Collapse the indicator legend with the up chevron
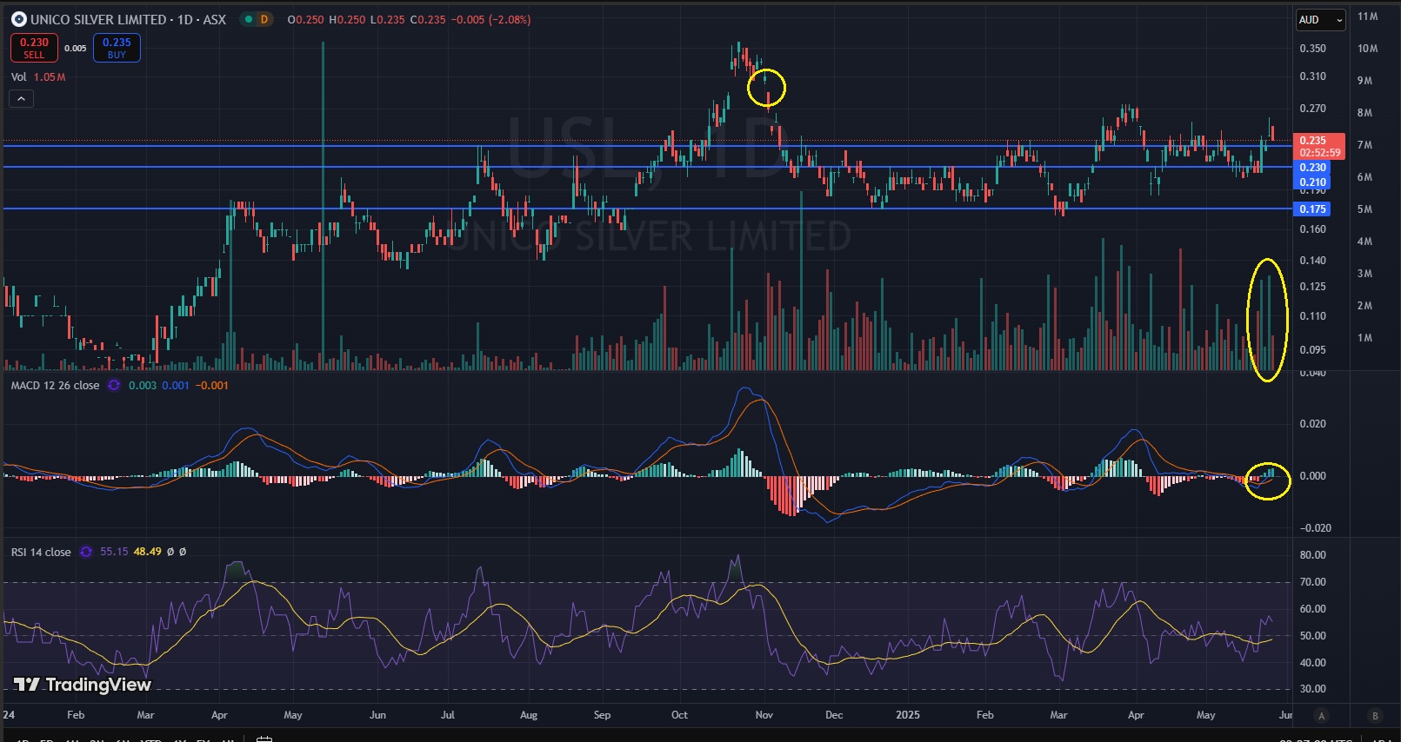The height and width of the screenshot is (742, 1401). point(21,99)
